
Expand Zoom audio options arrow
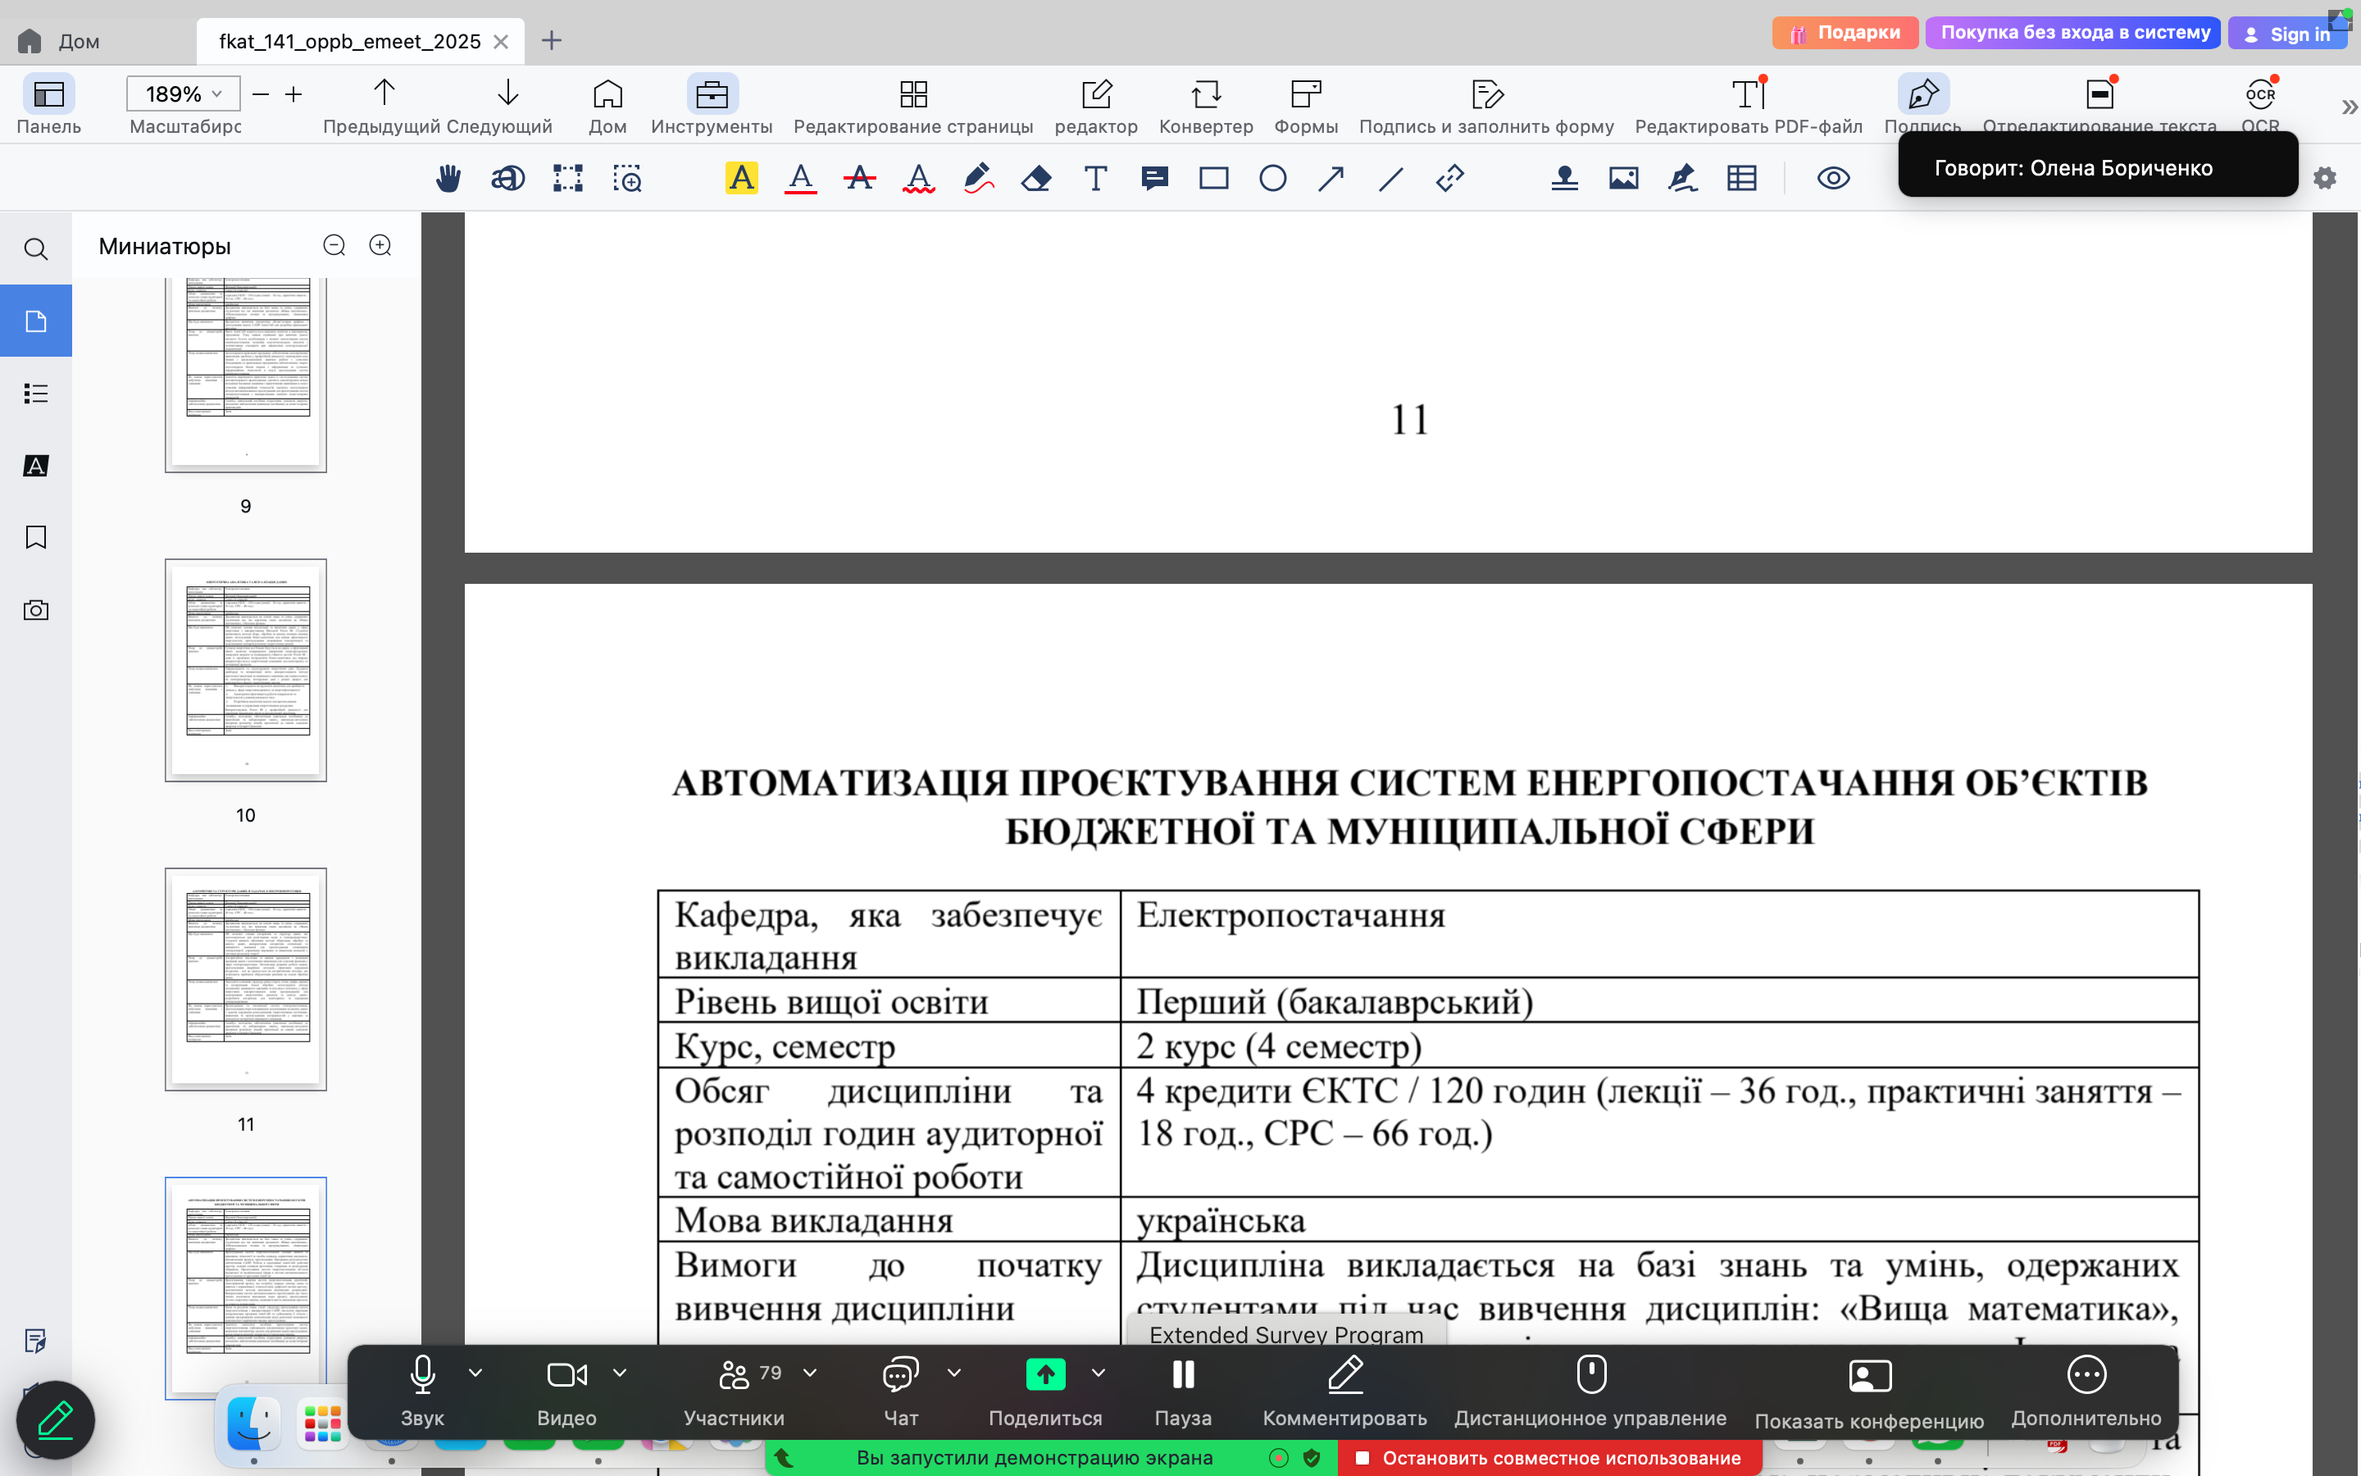(475, 1373)
